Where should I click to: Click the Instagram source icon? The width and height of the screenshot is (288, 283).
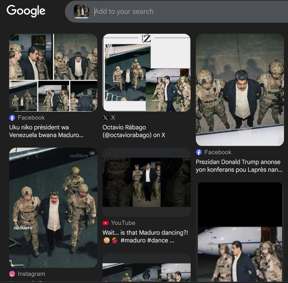tap(12, 274)
